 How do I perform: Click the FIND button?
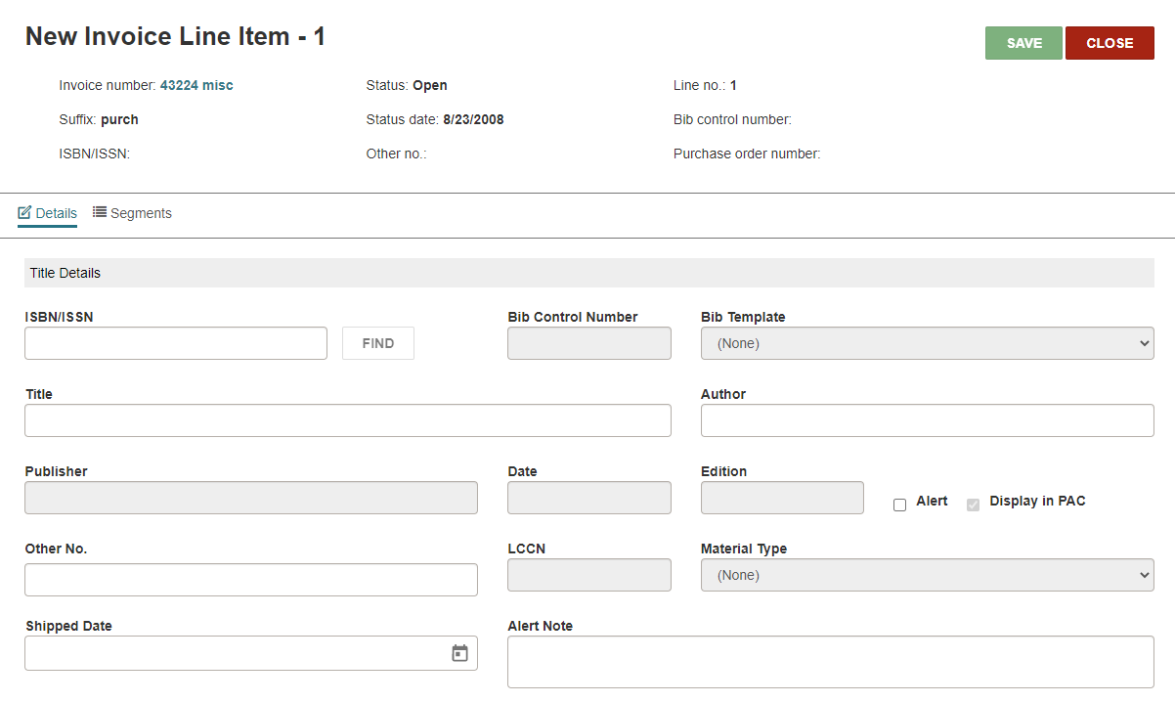coord(378,343)
